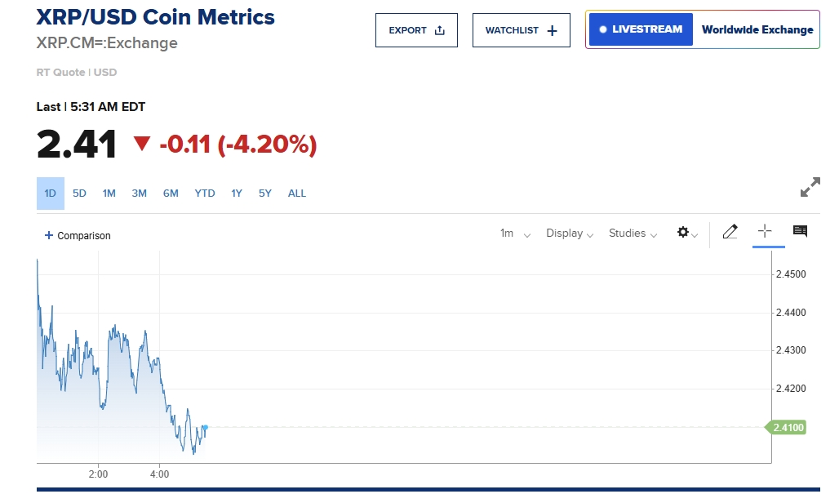Click the Livestream button
The image size is (839, 494).
[x=641, y=29]
